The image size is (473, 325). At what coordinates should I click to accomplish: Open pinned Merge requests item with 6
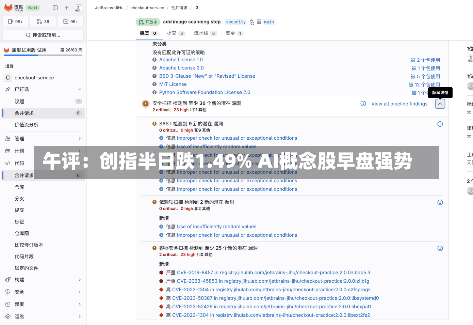(x=43, y=113)
